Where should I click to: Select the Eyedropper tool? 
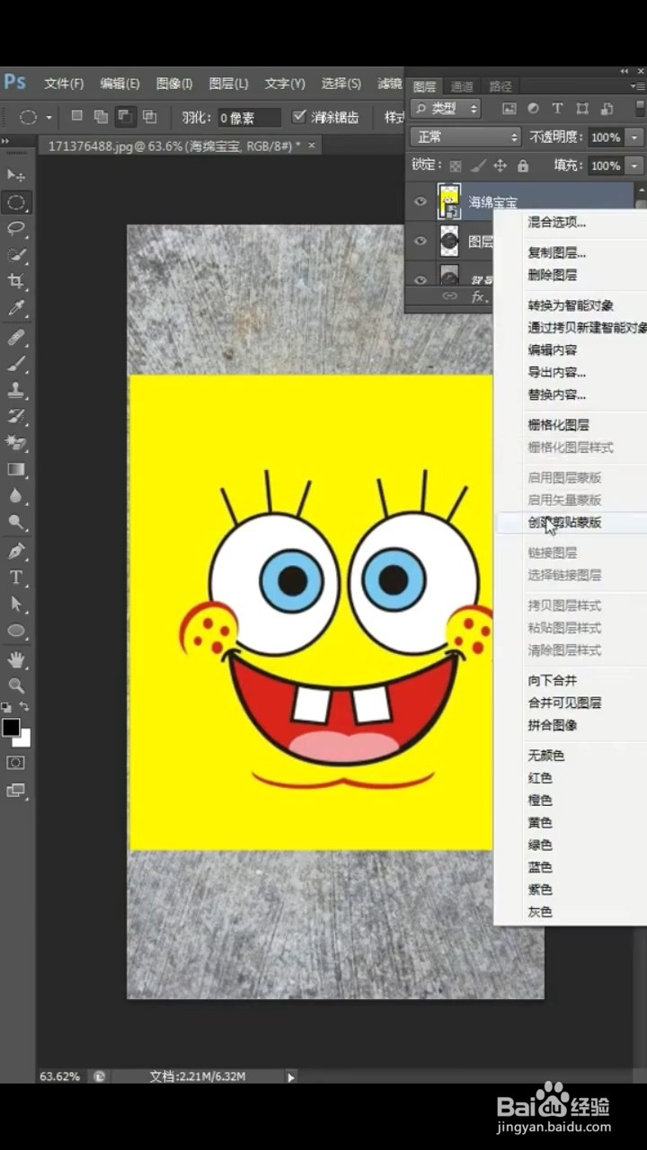pos(16,308)
